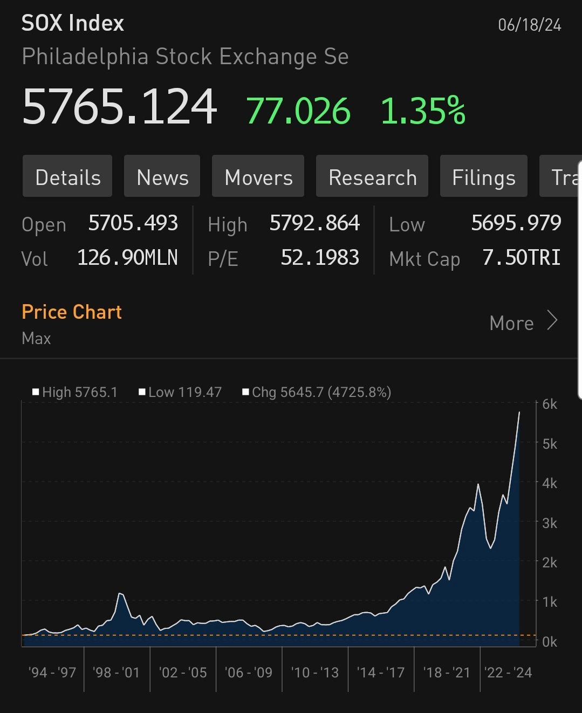582x713 pixels.
Task: Tap the P/E value 52.1983
Action: [x=320, y=257]
